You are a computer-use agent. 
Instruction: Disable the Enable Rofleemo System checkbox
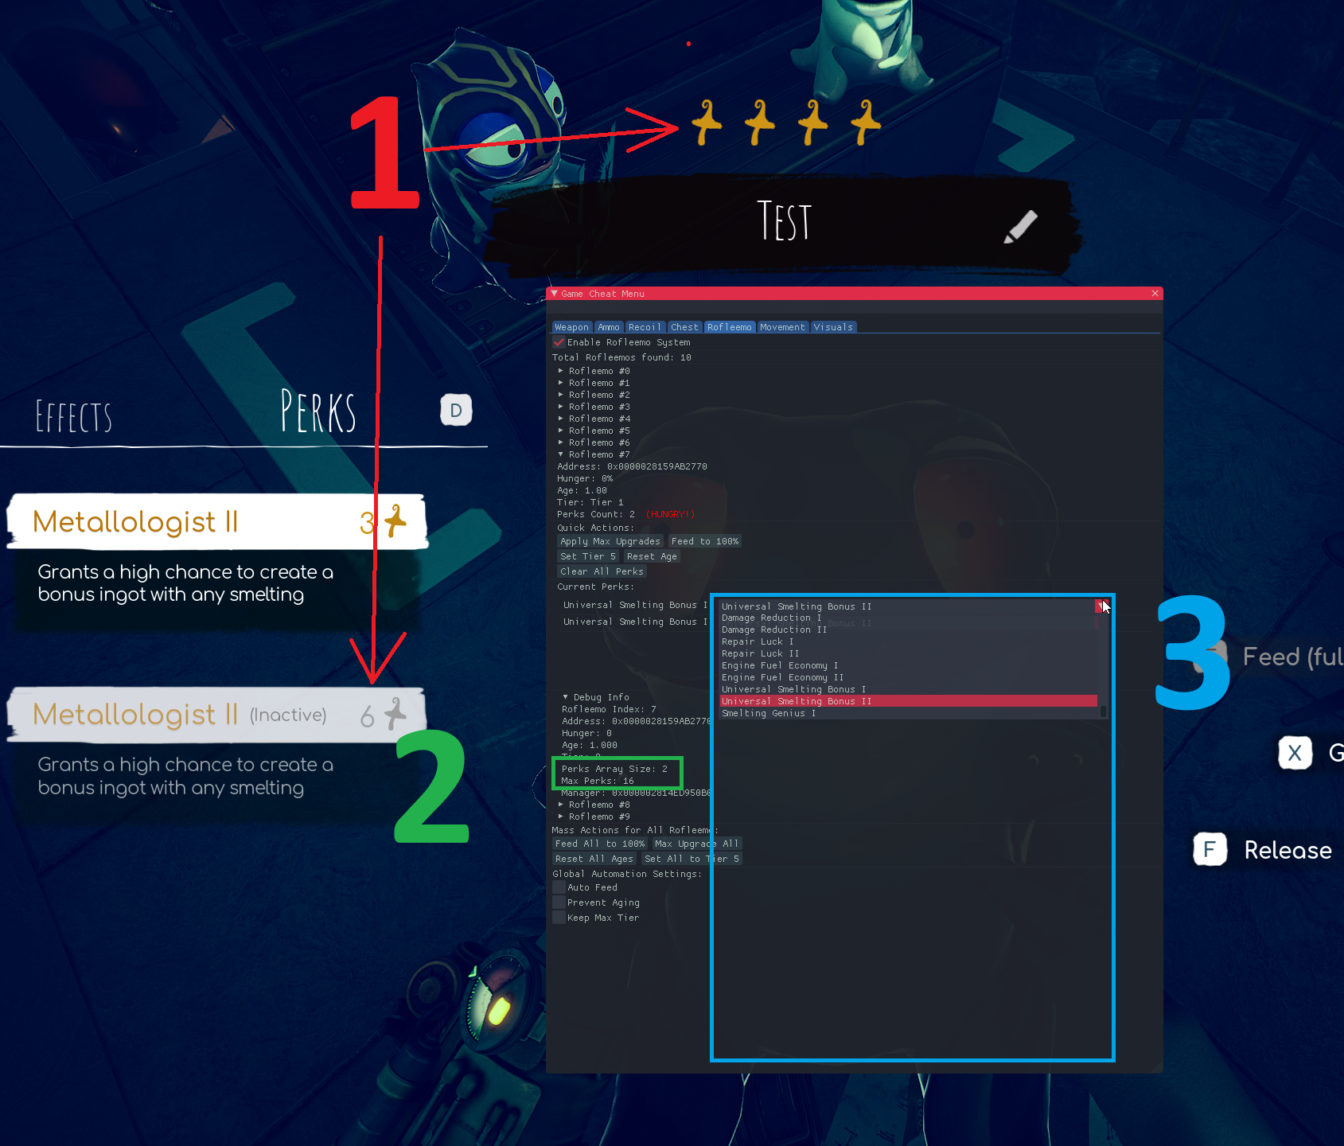[559, 342]
